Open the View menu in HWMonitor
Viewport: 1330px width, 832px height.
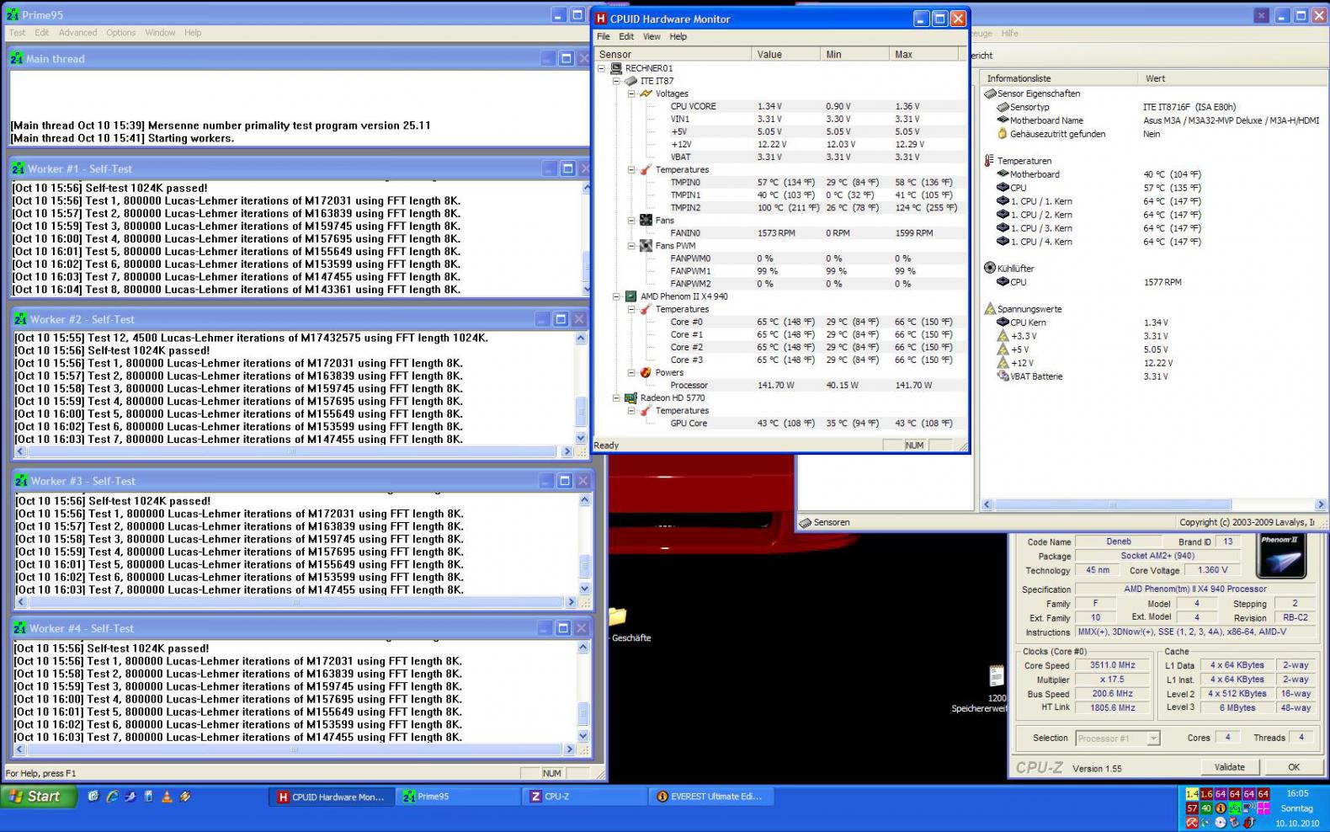click(652, 36)
